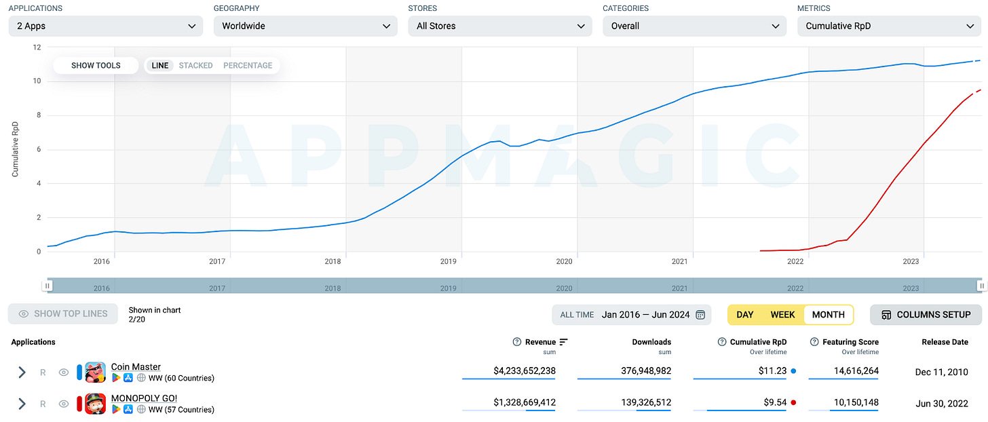Image resolution: width=988 pixels, height=422 pixels.
Task: Click the columns setup icon
Action: point(886,315)
